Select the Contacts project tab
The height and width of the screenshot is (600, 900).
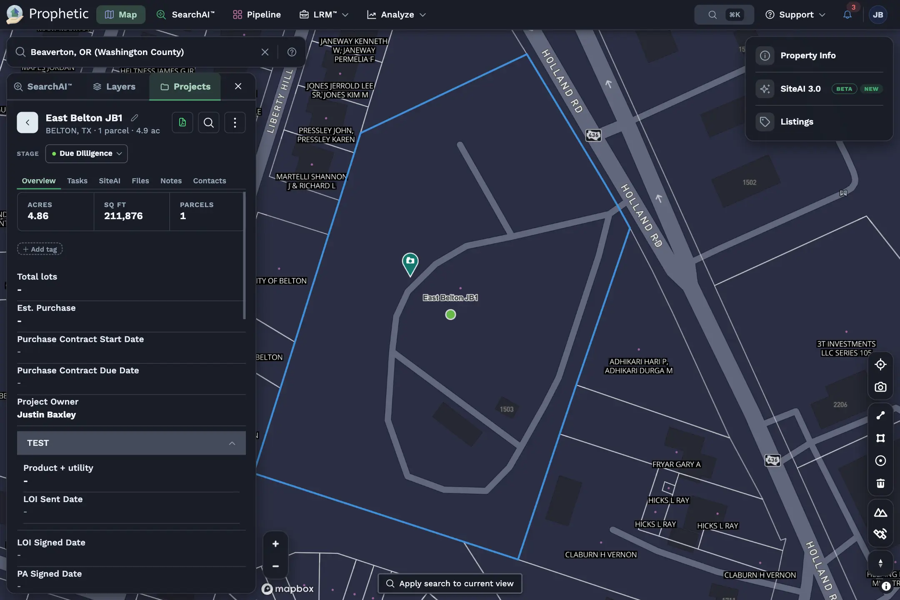tap(210, 181)
